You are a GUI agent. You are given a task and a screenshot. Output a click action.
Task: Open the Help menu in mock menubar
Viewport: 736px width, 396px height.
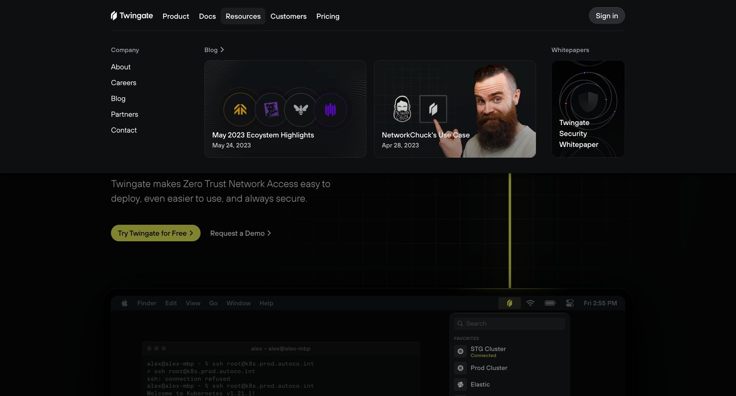point(266,303)
